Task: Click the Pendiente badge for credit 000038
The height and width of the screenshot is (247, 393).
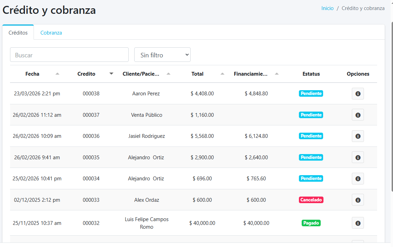Action: (311, 94)
